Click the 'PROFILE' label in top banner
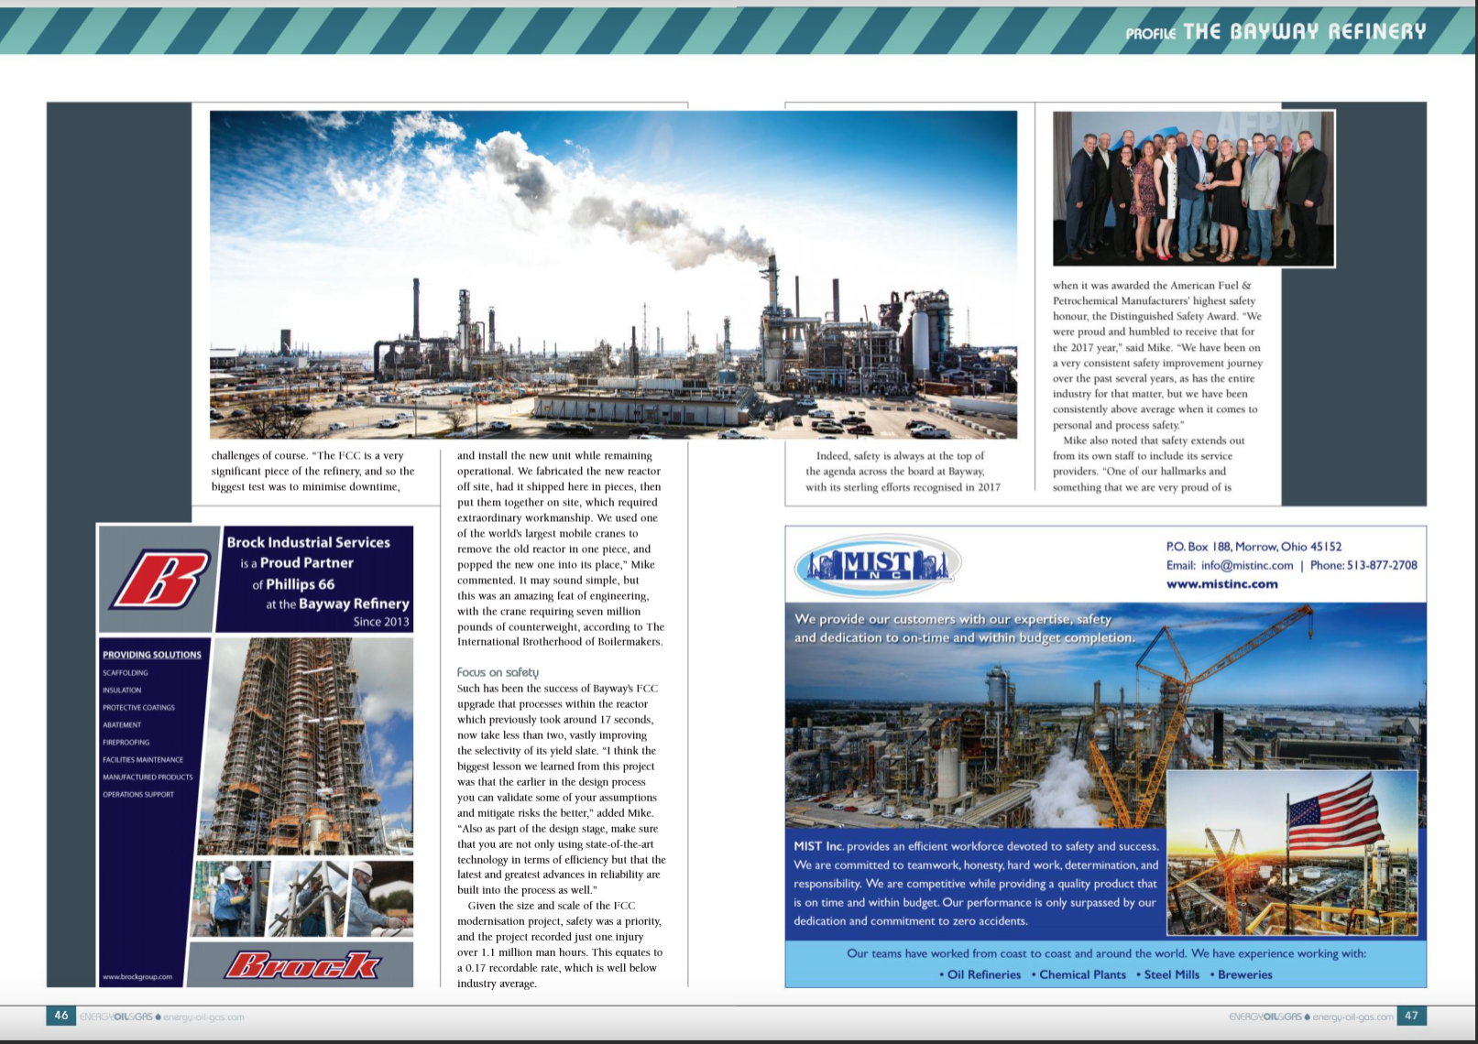The image size is (1478, 1044). [x=1151, y=34]
